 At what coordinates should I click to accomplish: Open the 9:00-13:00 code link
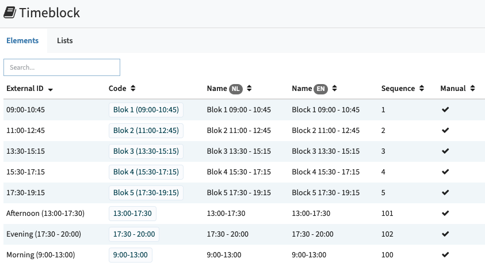[130, 255]
